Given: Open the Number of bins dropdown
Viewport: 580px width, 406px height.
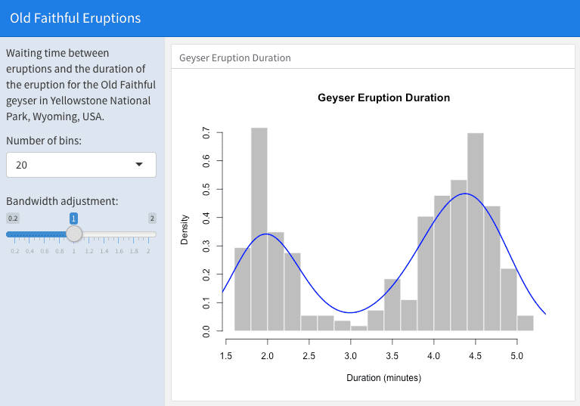Looking at the screenshot, I should (80, 165).
